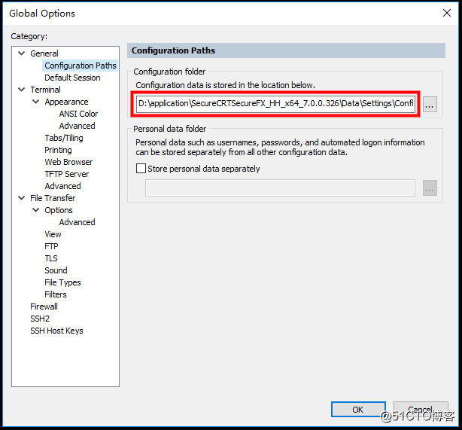Close the Global Options window
The height and width of the screenshot is (430, 462).
pyautogui.click(x=447, y=13)
